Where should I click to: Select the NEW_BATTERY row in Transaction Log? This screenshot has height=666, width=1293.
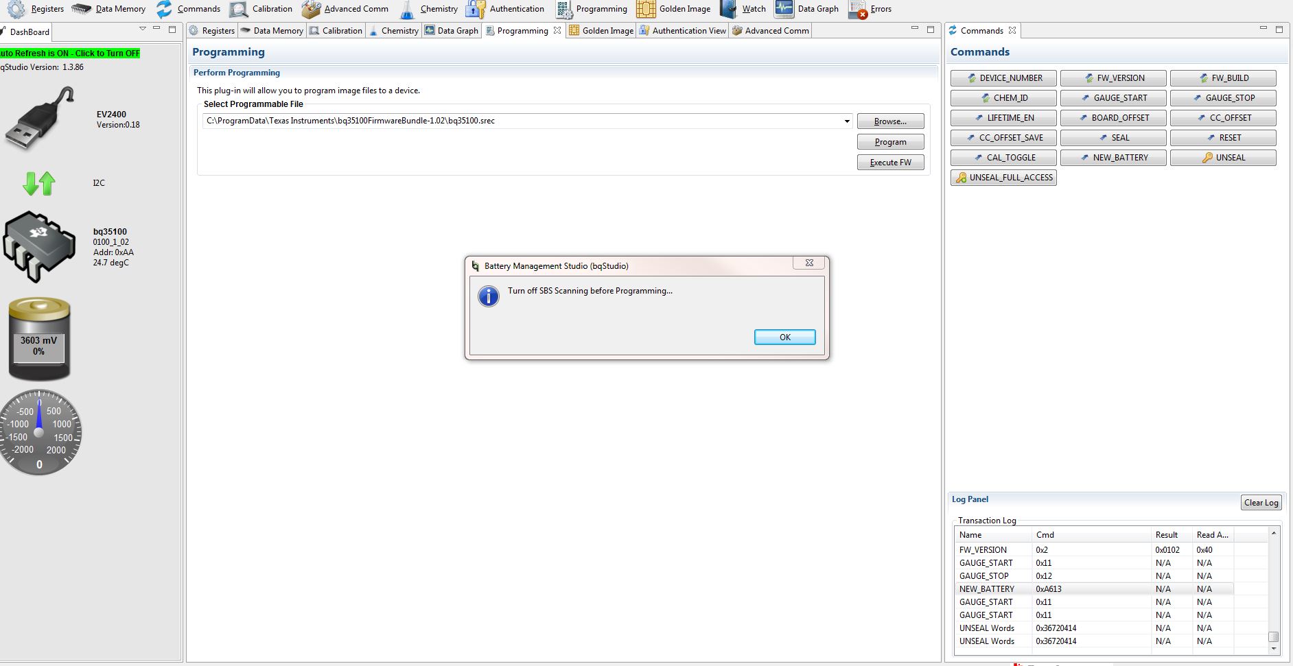pos(1094,589)
